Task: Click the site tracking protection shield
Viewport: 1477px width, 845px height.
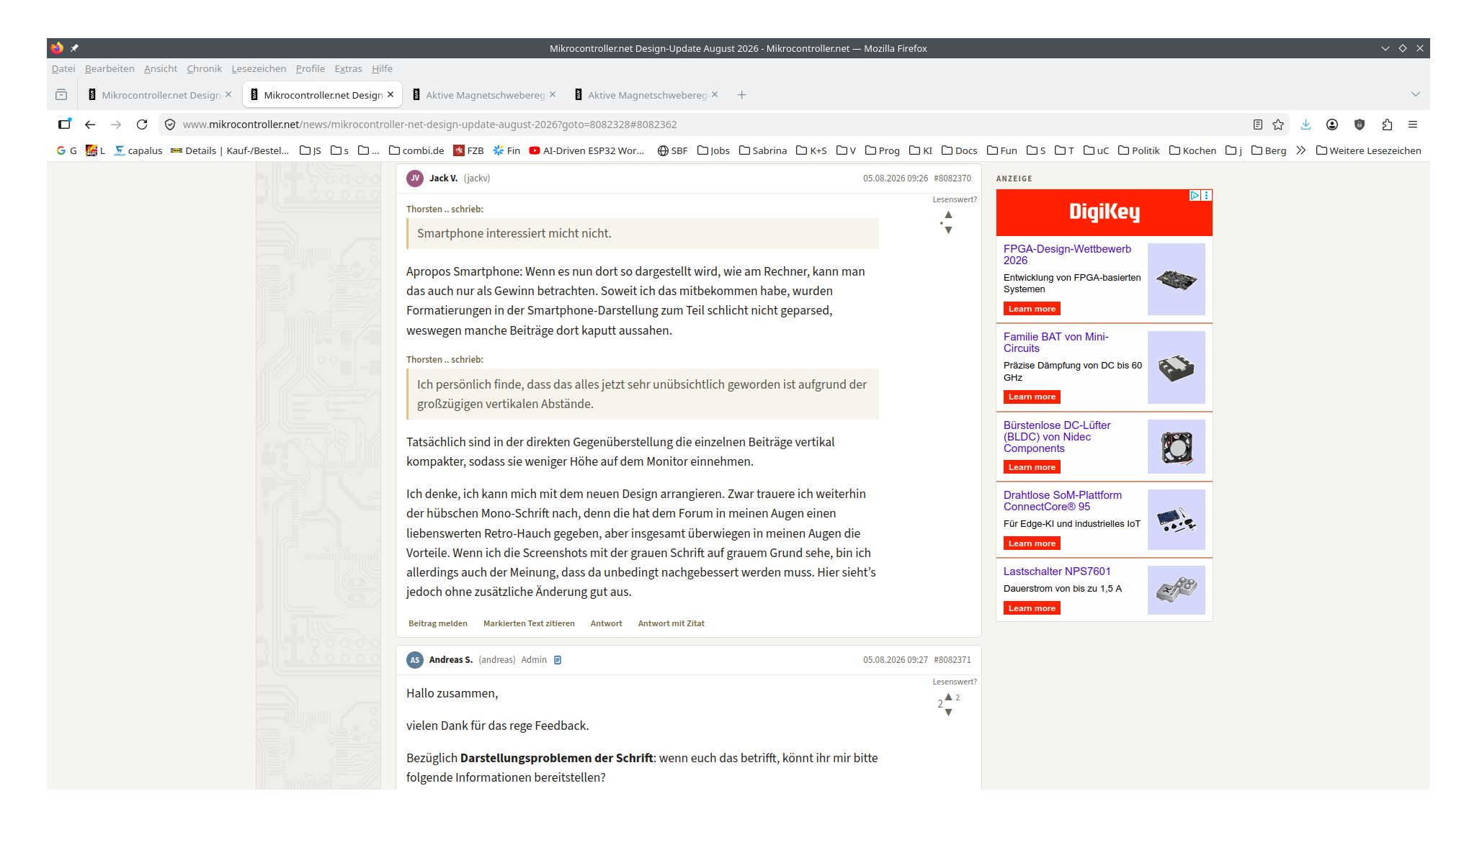Action: coord(170,125)
